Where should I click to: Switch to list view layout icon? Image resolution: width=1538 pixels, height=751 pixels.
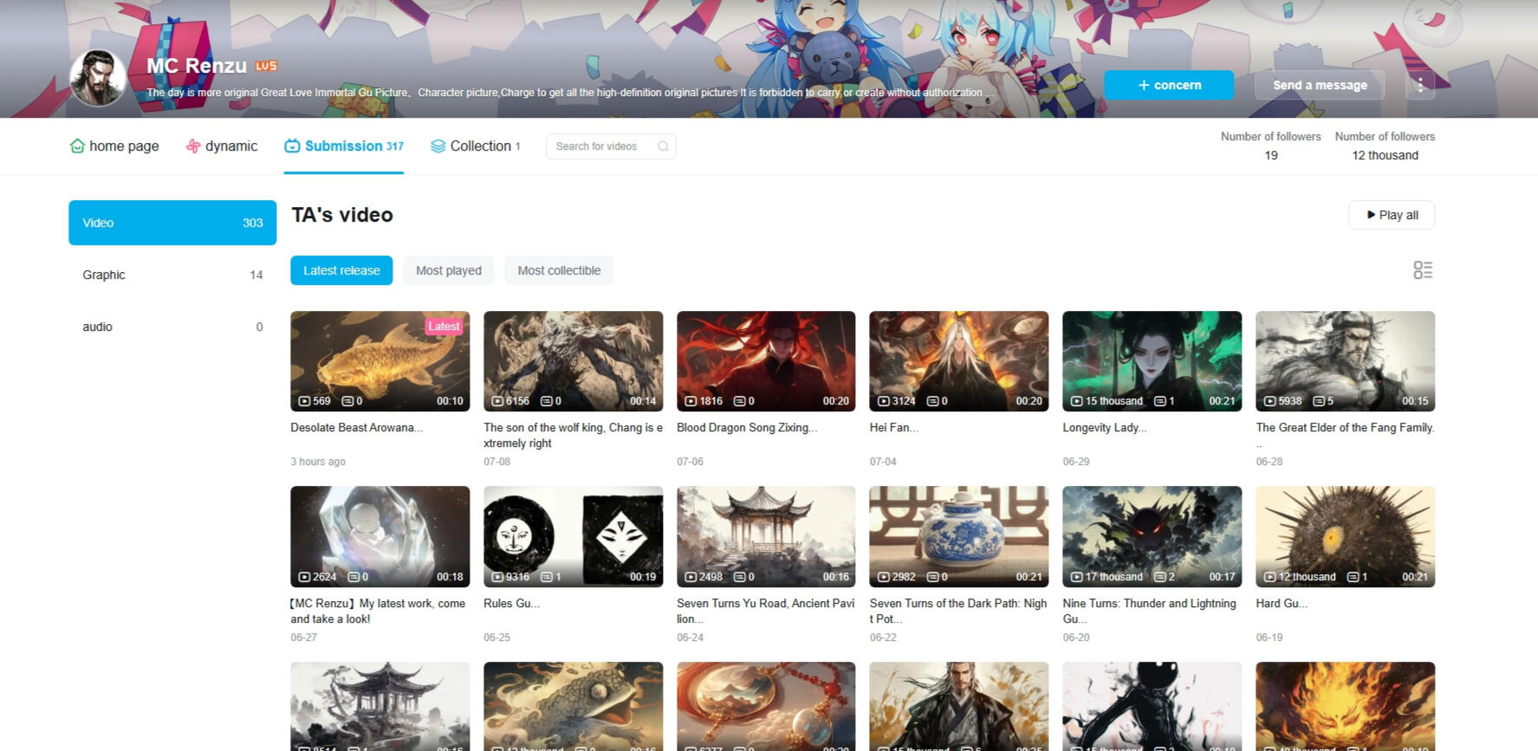(1422, 270)
